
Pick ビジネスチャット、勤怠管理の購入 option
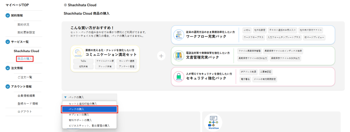coord(89,126)
